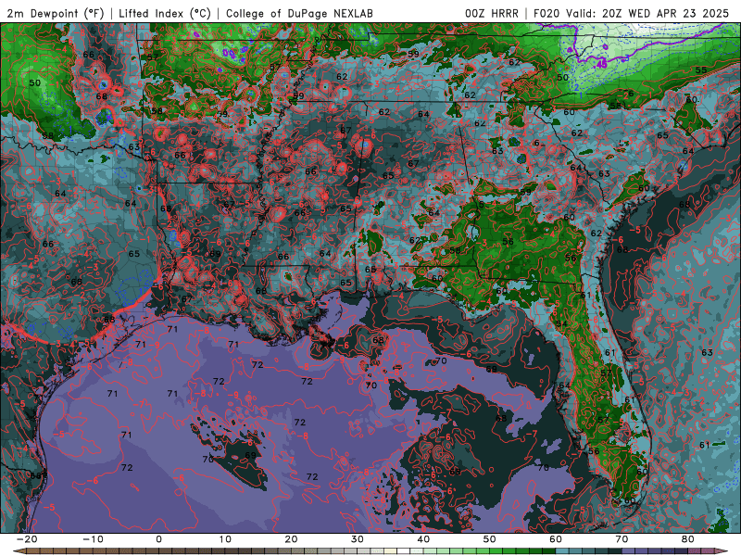Click the -20 label on the color scale
Screen dimensions: 741x556
pyautogui.click(x=26, y=539)
